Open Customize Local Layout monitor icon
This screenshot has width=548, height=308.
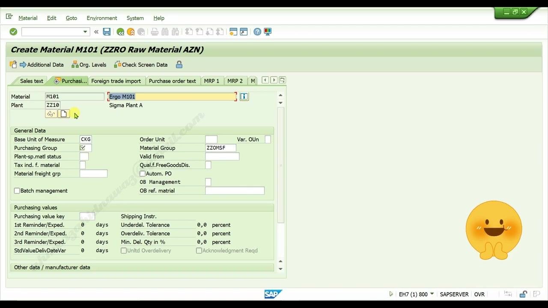click(x=268, y=32)
